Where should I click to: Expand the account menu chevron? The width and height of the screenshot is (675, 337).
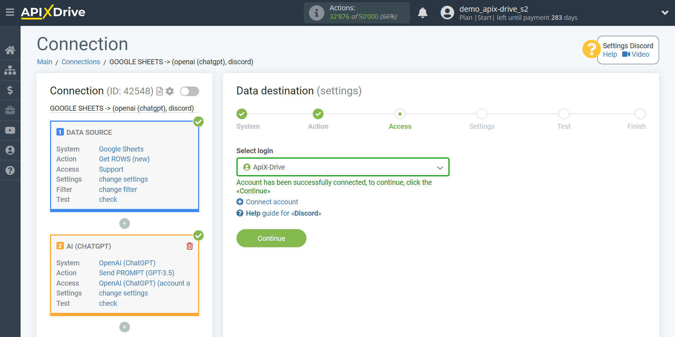coord(665,13)
